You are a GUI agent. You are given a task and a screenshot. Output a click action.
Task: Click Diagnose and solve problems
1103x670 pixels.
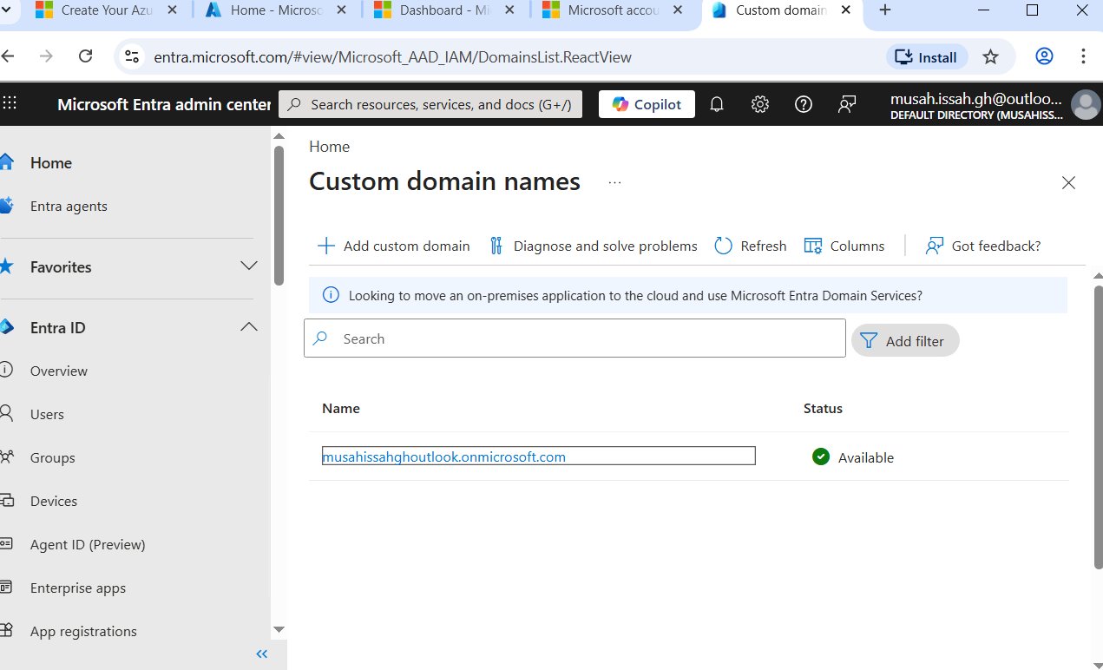point(594,246)
